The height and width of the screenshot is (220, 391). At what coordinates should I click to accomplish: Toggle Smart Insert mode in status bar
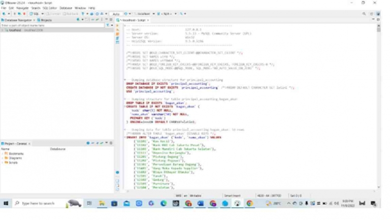(232, 196)
